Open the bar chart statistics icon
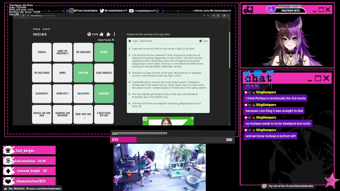 [x=101, y=34]
